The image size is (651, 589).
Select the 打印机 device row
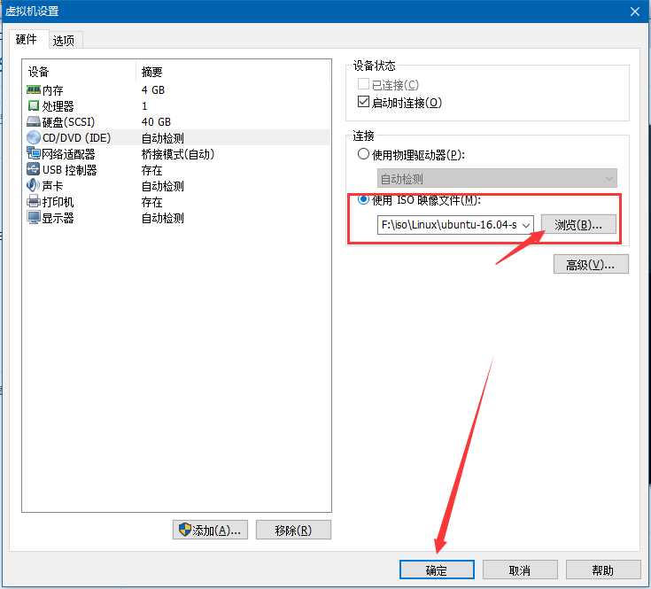click(x=178, y=202)
